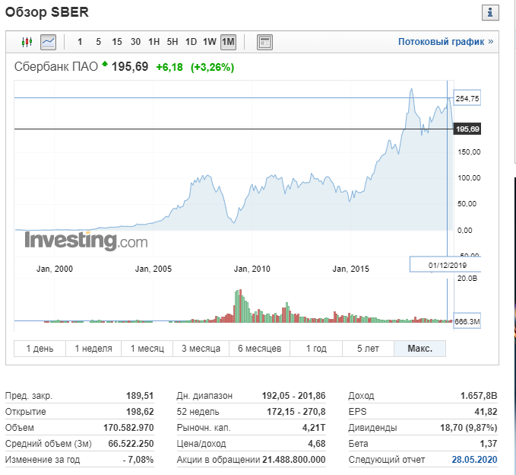Click the Доход value 1.657,8B
Screen dimensions: 516x475
click(479, 396)
